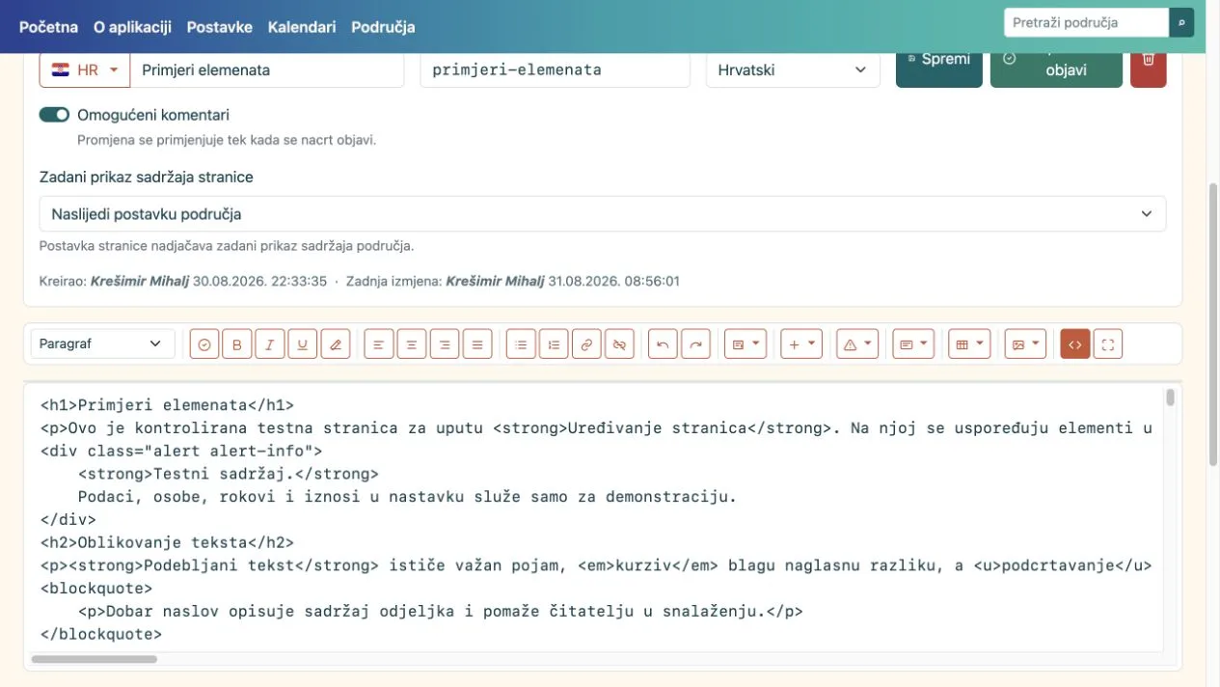Click the highlighter marker icon
Image resolution: width=1220 pixels, height=687 pixels.
335,344
